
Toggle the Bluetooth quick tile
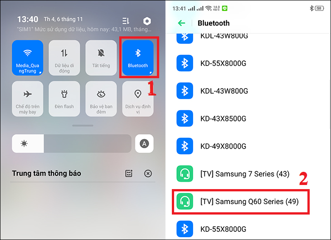click(x=138, y=58)
